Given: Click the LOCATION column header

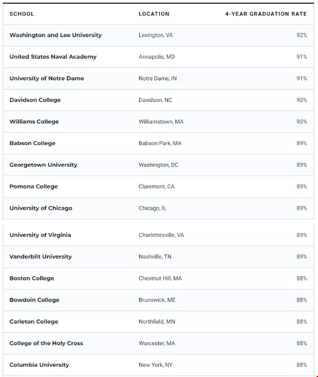Looking at the screenshot, I should click(x=154, y=14).
